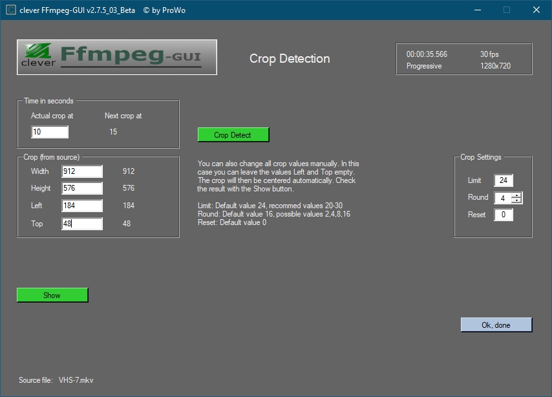
Task: Minimize the clever FFmpeg-GUI window
Action: pyautogui.click(x=478, y=10)
